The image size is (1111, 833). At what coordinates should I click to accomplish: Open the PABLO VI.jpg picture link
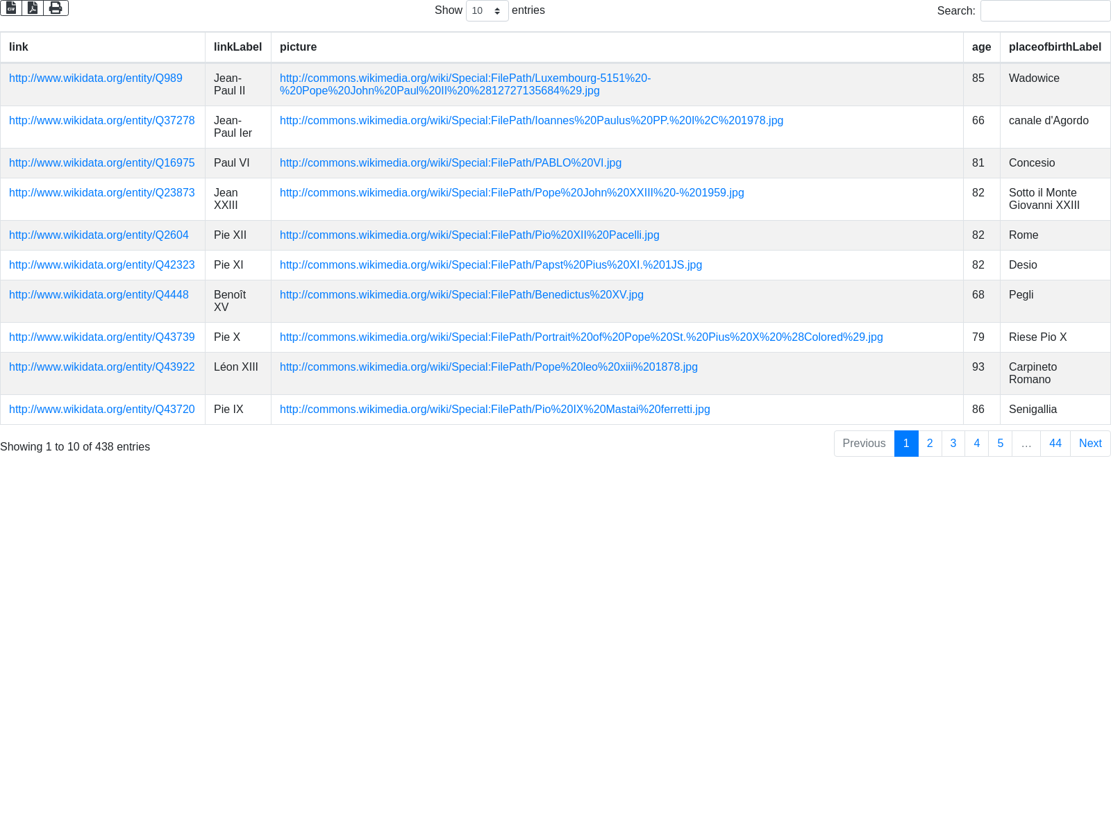click(x=450, y=163)
